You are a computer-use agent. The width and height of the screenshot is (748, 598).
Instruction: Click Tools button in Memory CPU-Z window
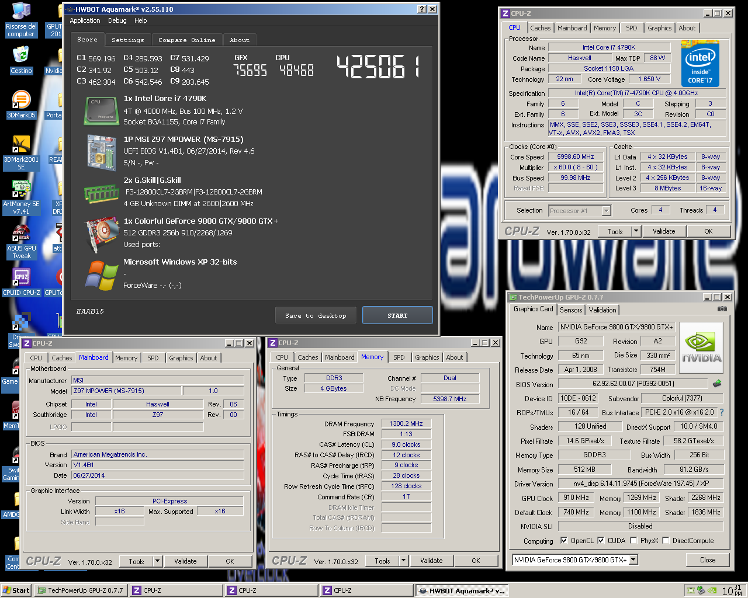coord(382,561)
